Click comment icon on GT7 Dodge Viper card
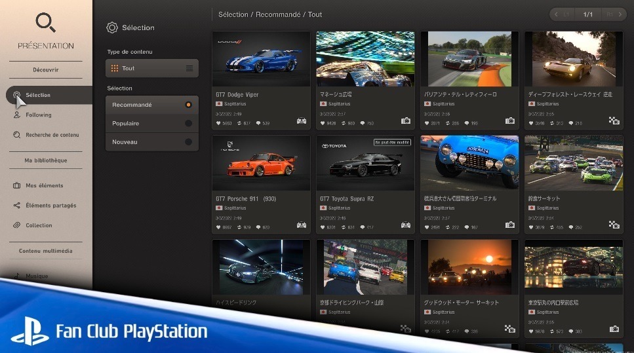This screenshot has width=634, height=353. [258, 123]
